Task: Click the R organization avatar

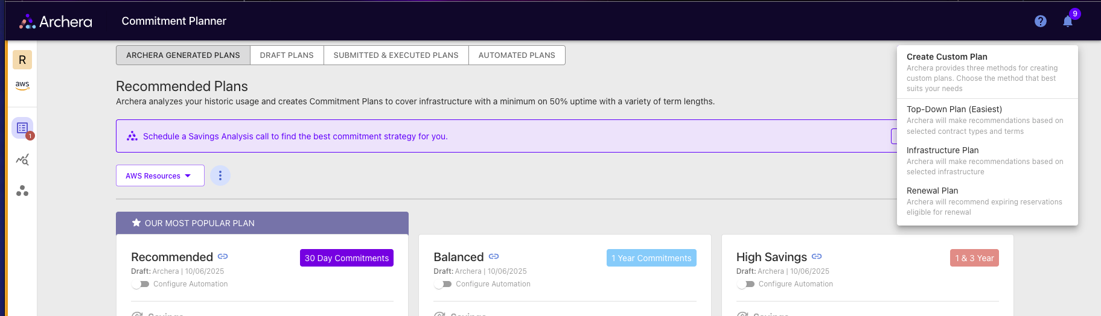Action: (22, 60)
